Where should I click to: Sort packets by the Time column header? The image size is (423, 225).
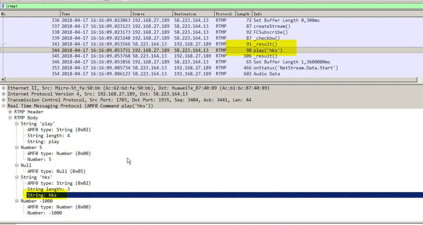point(95,14)
